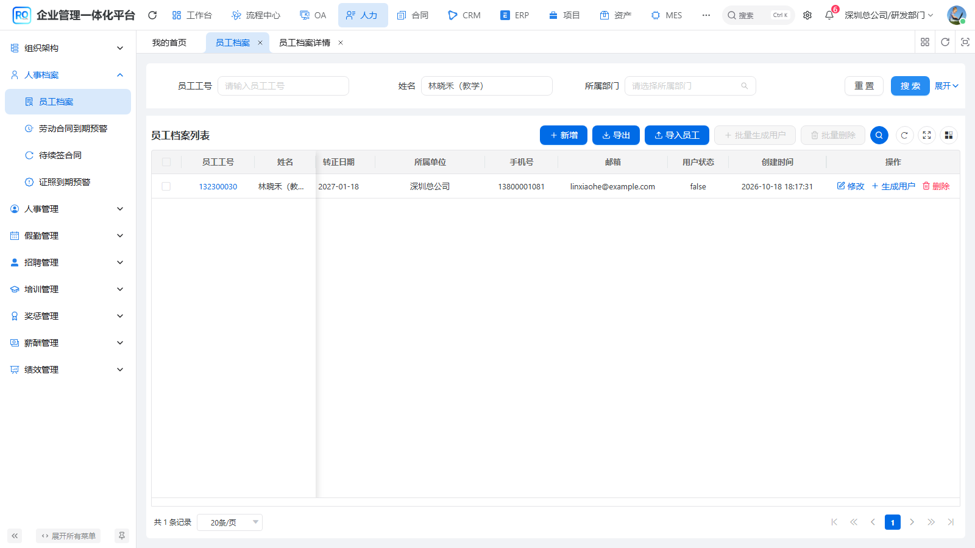The width and height of the screenshot is (975, 548).
Task: Expand more search filters via 展开
Action: [946, 86]
